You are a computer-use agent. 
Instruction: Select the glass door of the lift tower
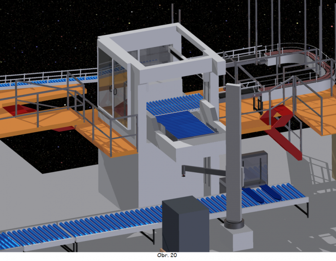click(112, 88)
